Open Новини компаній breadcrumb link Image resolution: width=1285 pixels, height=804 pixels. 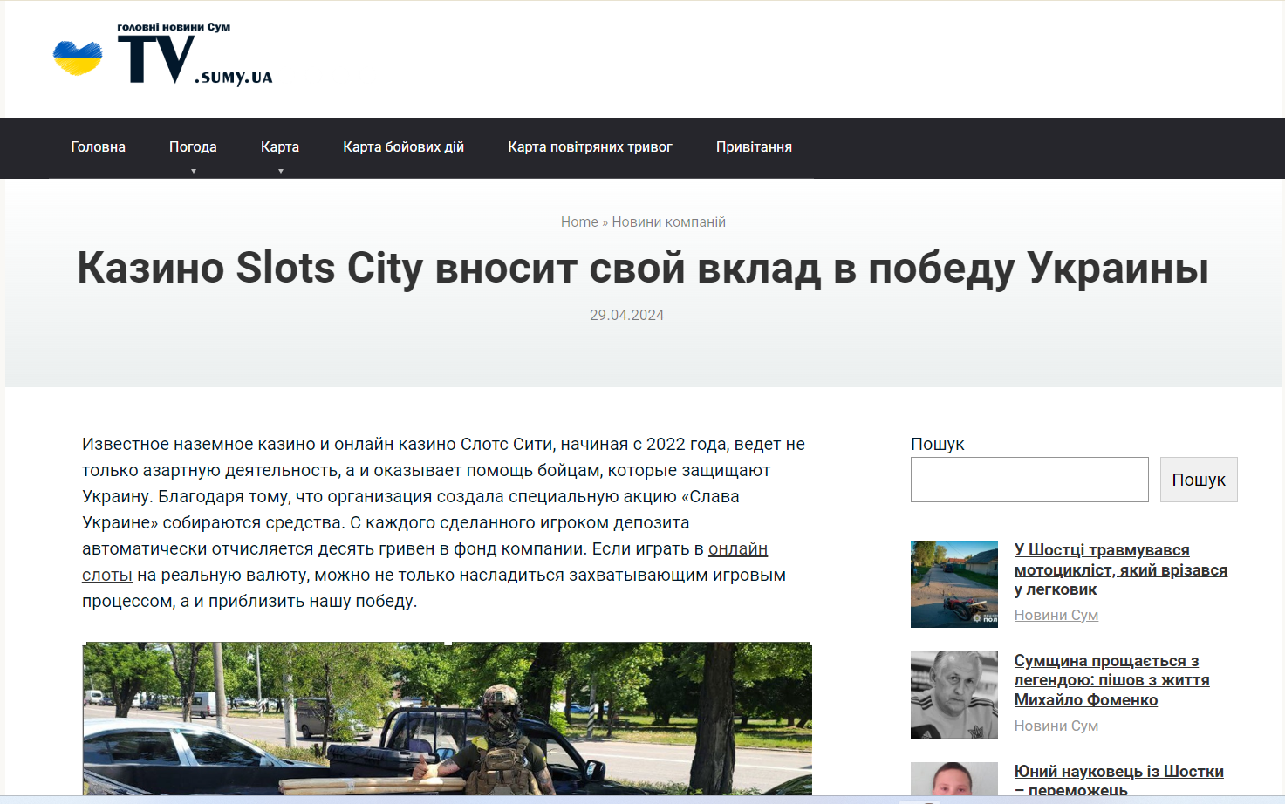coord(668,221)
